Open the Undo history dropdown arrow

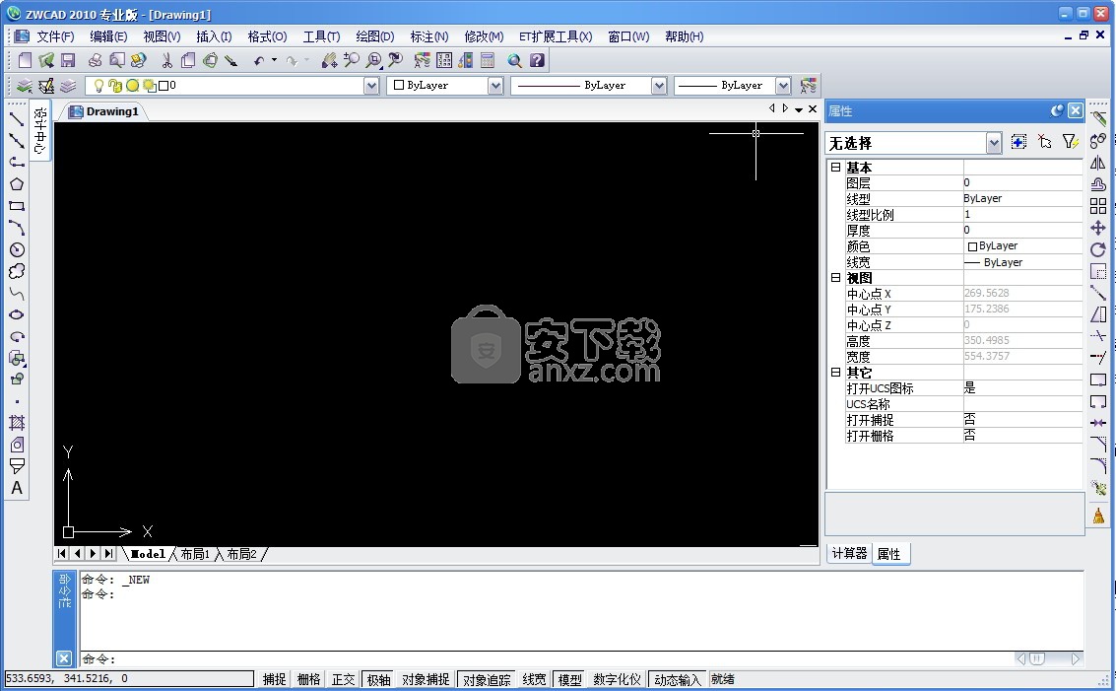tap(274, 60)
